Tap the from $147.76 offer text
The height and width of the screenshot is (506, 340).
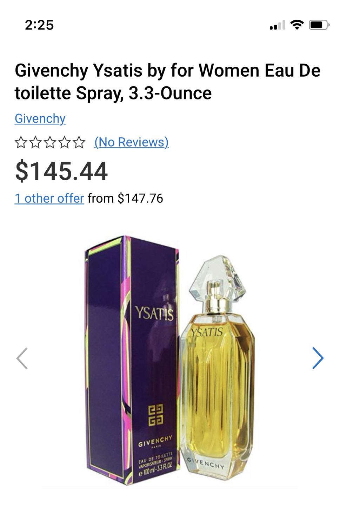coord(125,198)
